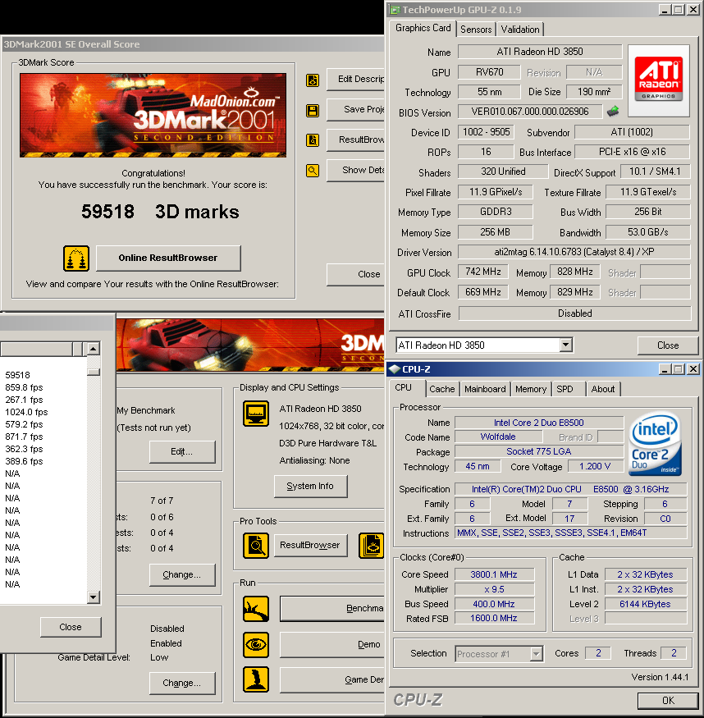Click the Show Details magnifier icon
The width and height of the screenshot is (704, 718).
pos(313,171)
